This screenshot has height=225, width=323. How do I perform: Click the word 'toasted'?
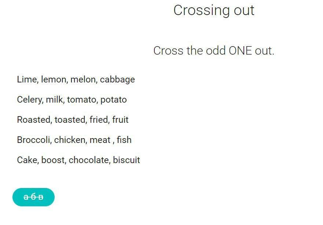[70, 119]
